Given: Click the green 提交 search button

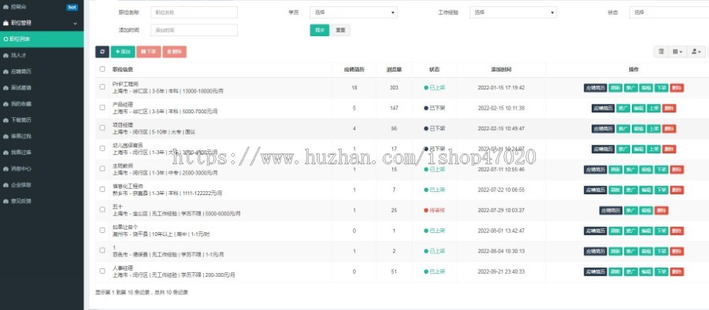Looking at the screenshot, I should 320,30.
